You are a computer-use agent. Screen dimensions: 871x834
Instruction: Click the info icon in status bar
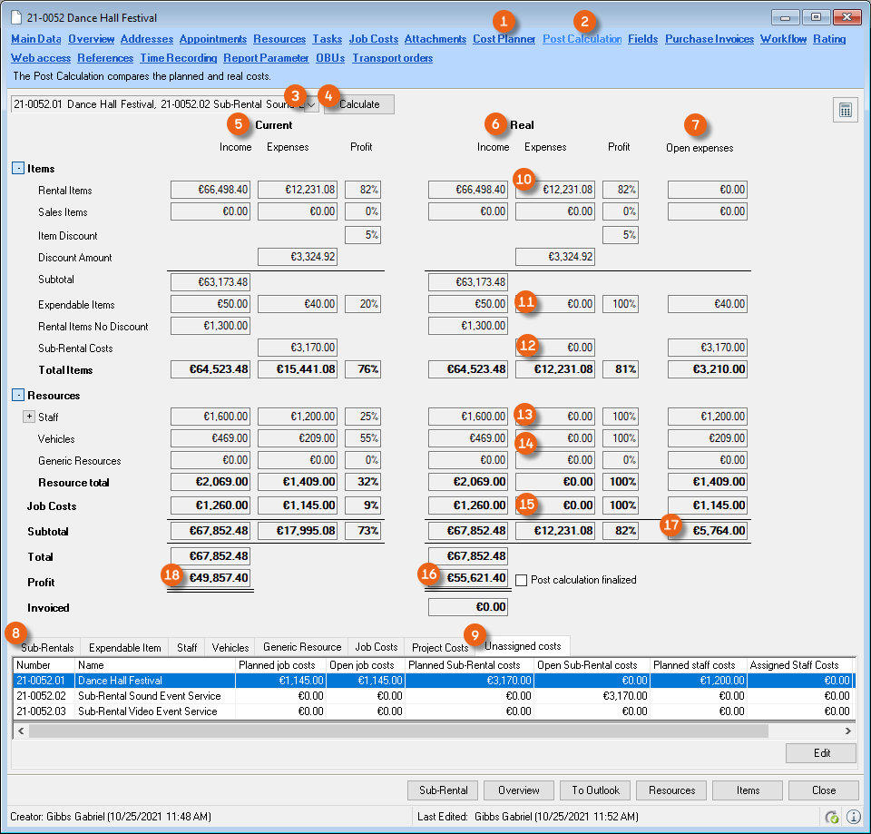853,816
